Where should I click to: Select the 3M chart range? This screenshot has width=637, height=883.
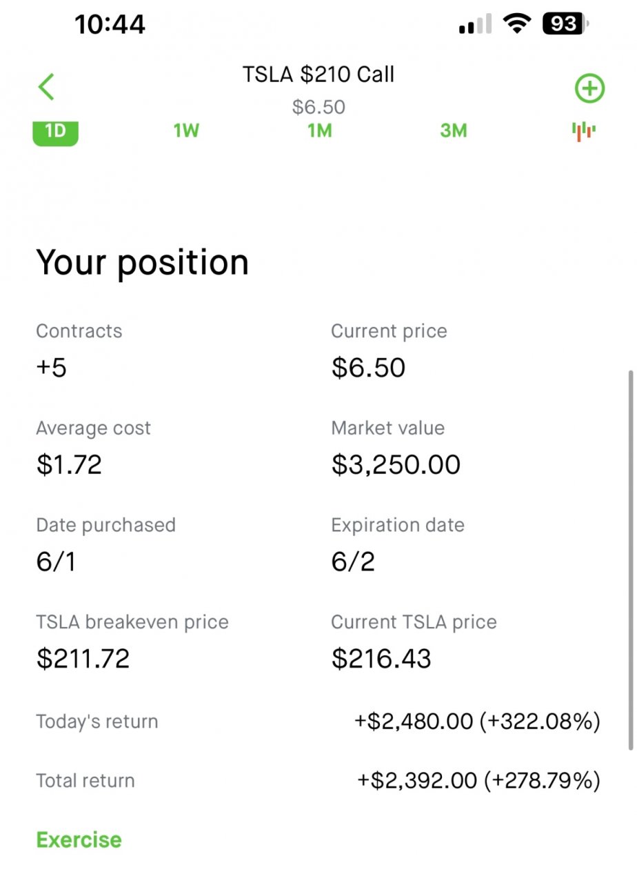(x=453, y=130)
